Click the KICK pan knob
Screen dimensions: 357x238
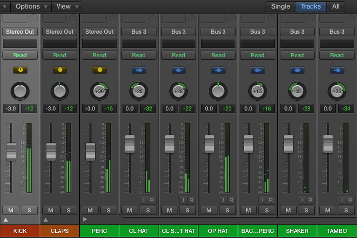click(20, 91)
